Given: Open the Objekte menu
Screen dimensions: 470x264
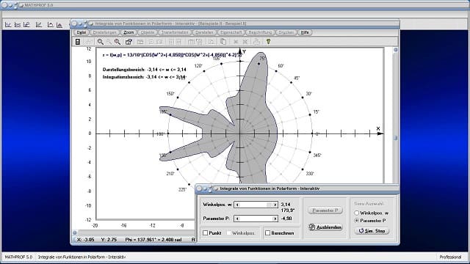Looking at the screenshot, I should click(148, 32).
